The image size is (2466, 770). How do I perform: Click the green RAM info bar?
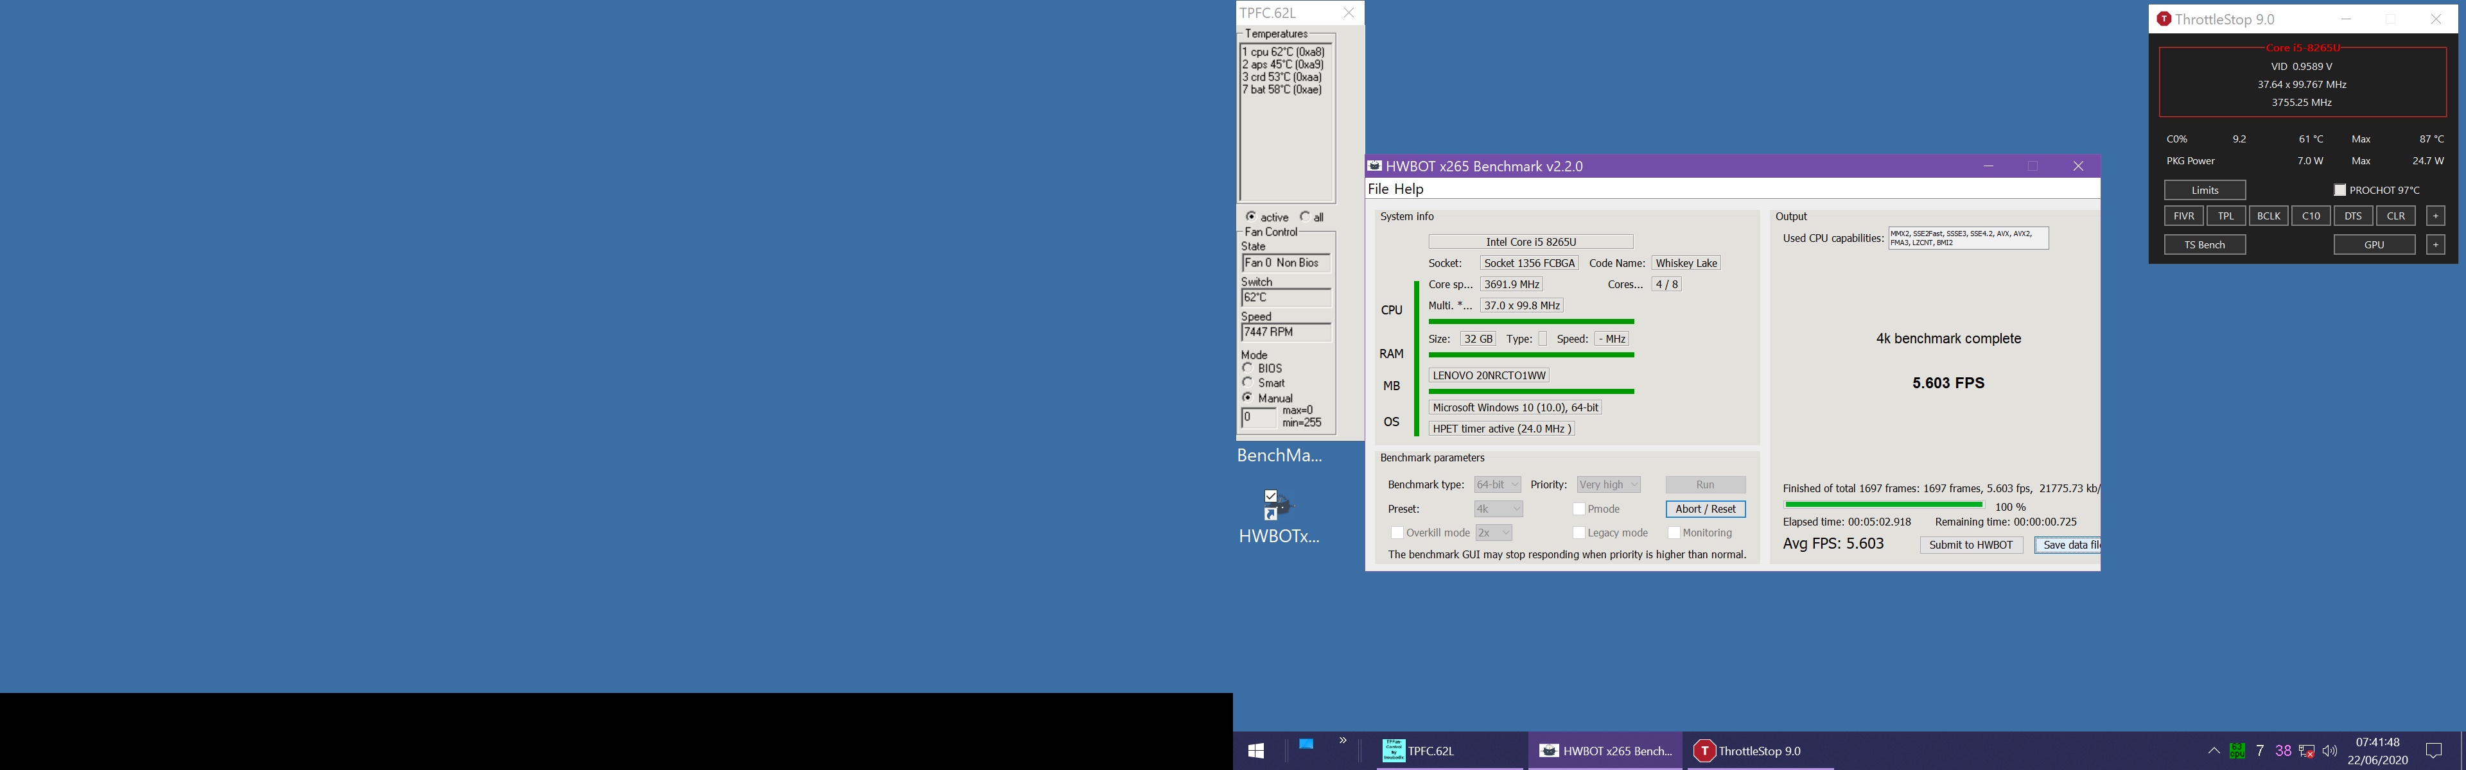1531,355
